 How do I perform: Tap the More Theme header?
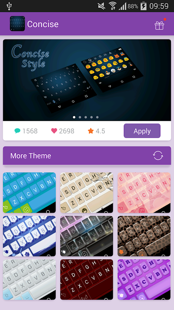point(87,156)
